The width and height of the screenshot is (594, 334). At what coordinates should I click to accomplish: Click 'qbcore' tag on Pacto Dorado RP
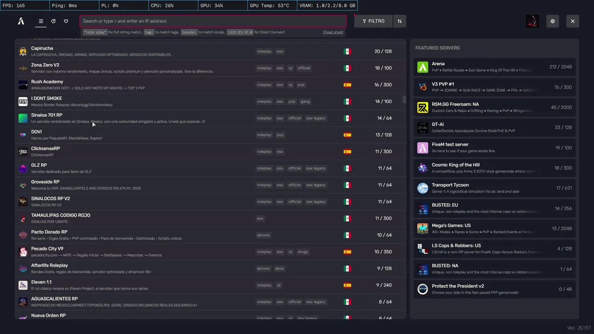pyautogui.click(x=264, y=235)
